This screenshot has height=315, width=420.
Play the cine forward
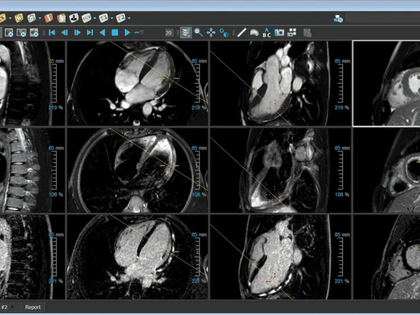tap(128, 33)
